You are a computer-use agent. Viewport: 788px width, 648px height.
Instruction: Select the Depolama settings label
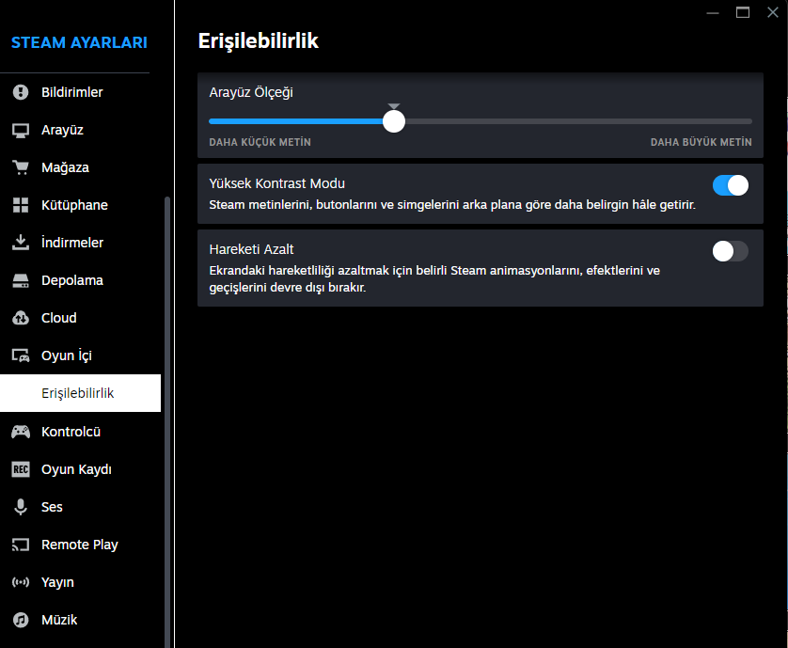[72, 280]
